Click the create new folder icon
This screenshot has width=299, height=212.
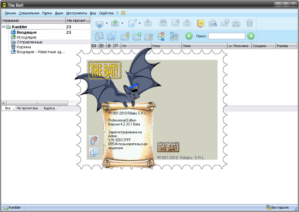click(137, 36)
